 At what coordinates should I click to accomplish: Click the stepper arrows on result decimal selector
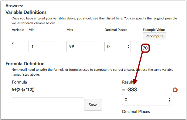coord(169,100)
